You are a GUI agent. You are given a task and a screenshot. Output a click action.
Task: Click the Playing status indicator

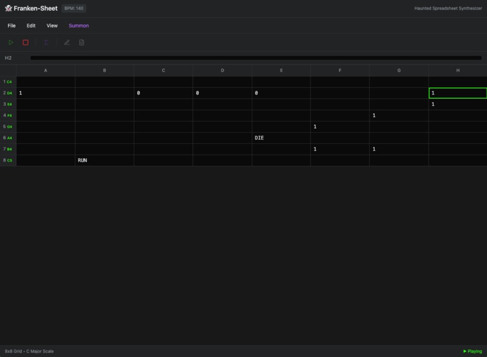pos(473,351)
